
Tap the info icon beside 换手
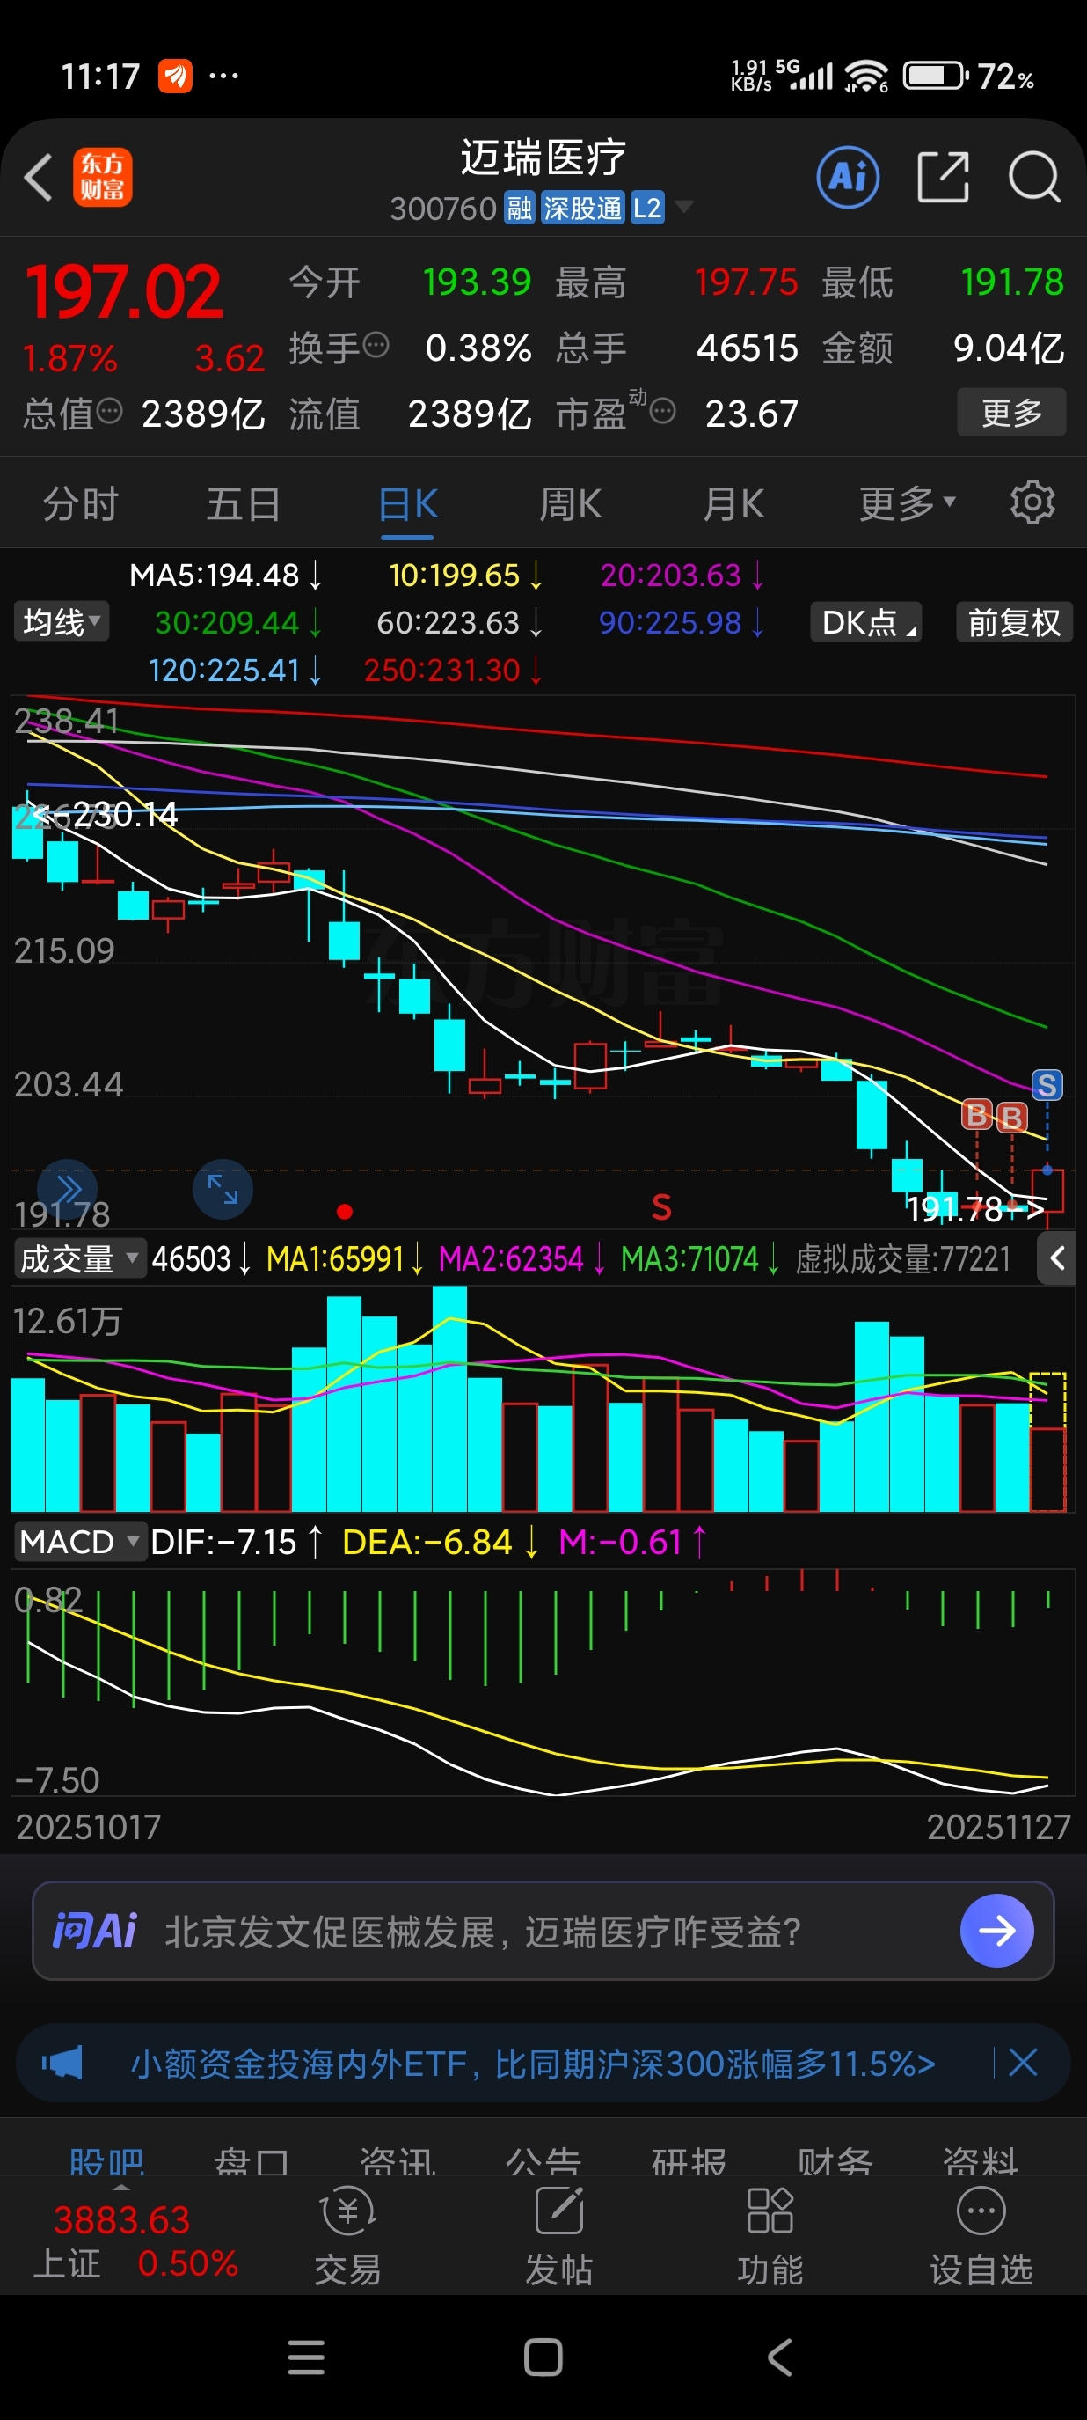376,346
